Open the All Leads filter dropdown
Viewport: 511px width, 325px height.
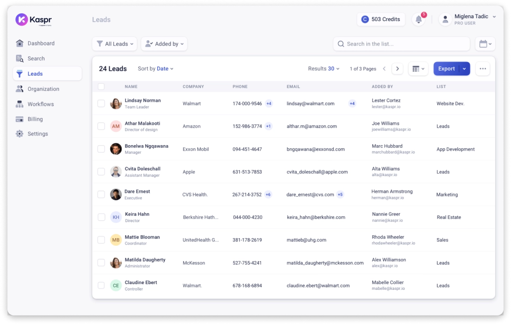(115, 44)
